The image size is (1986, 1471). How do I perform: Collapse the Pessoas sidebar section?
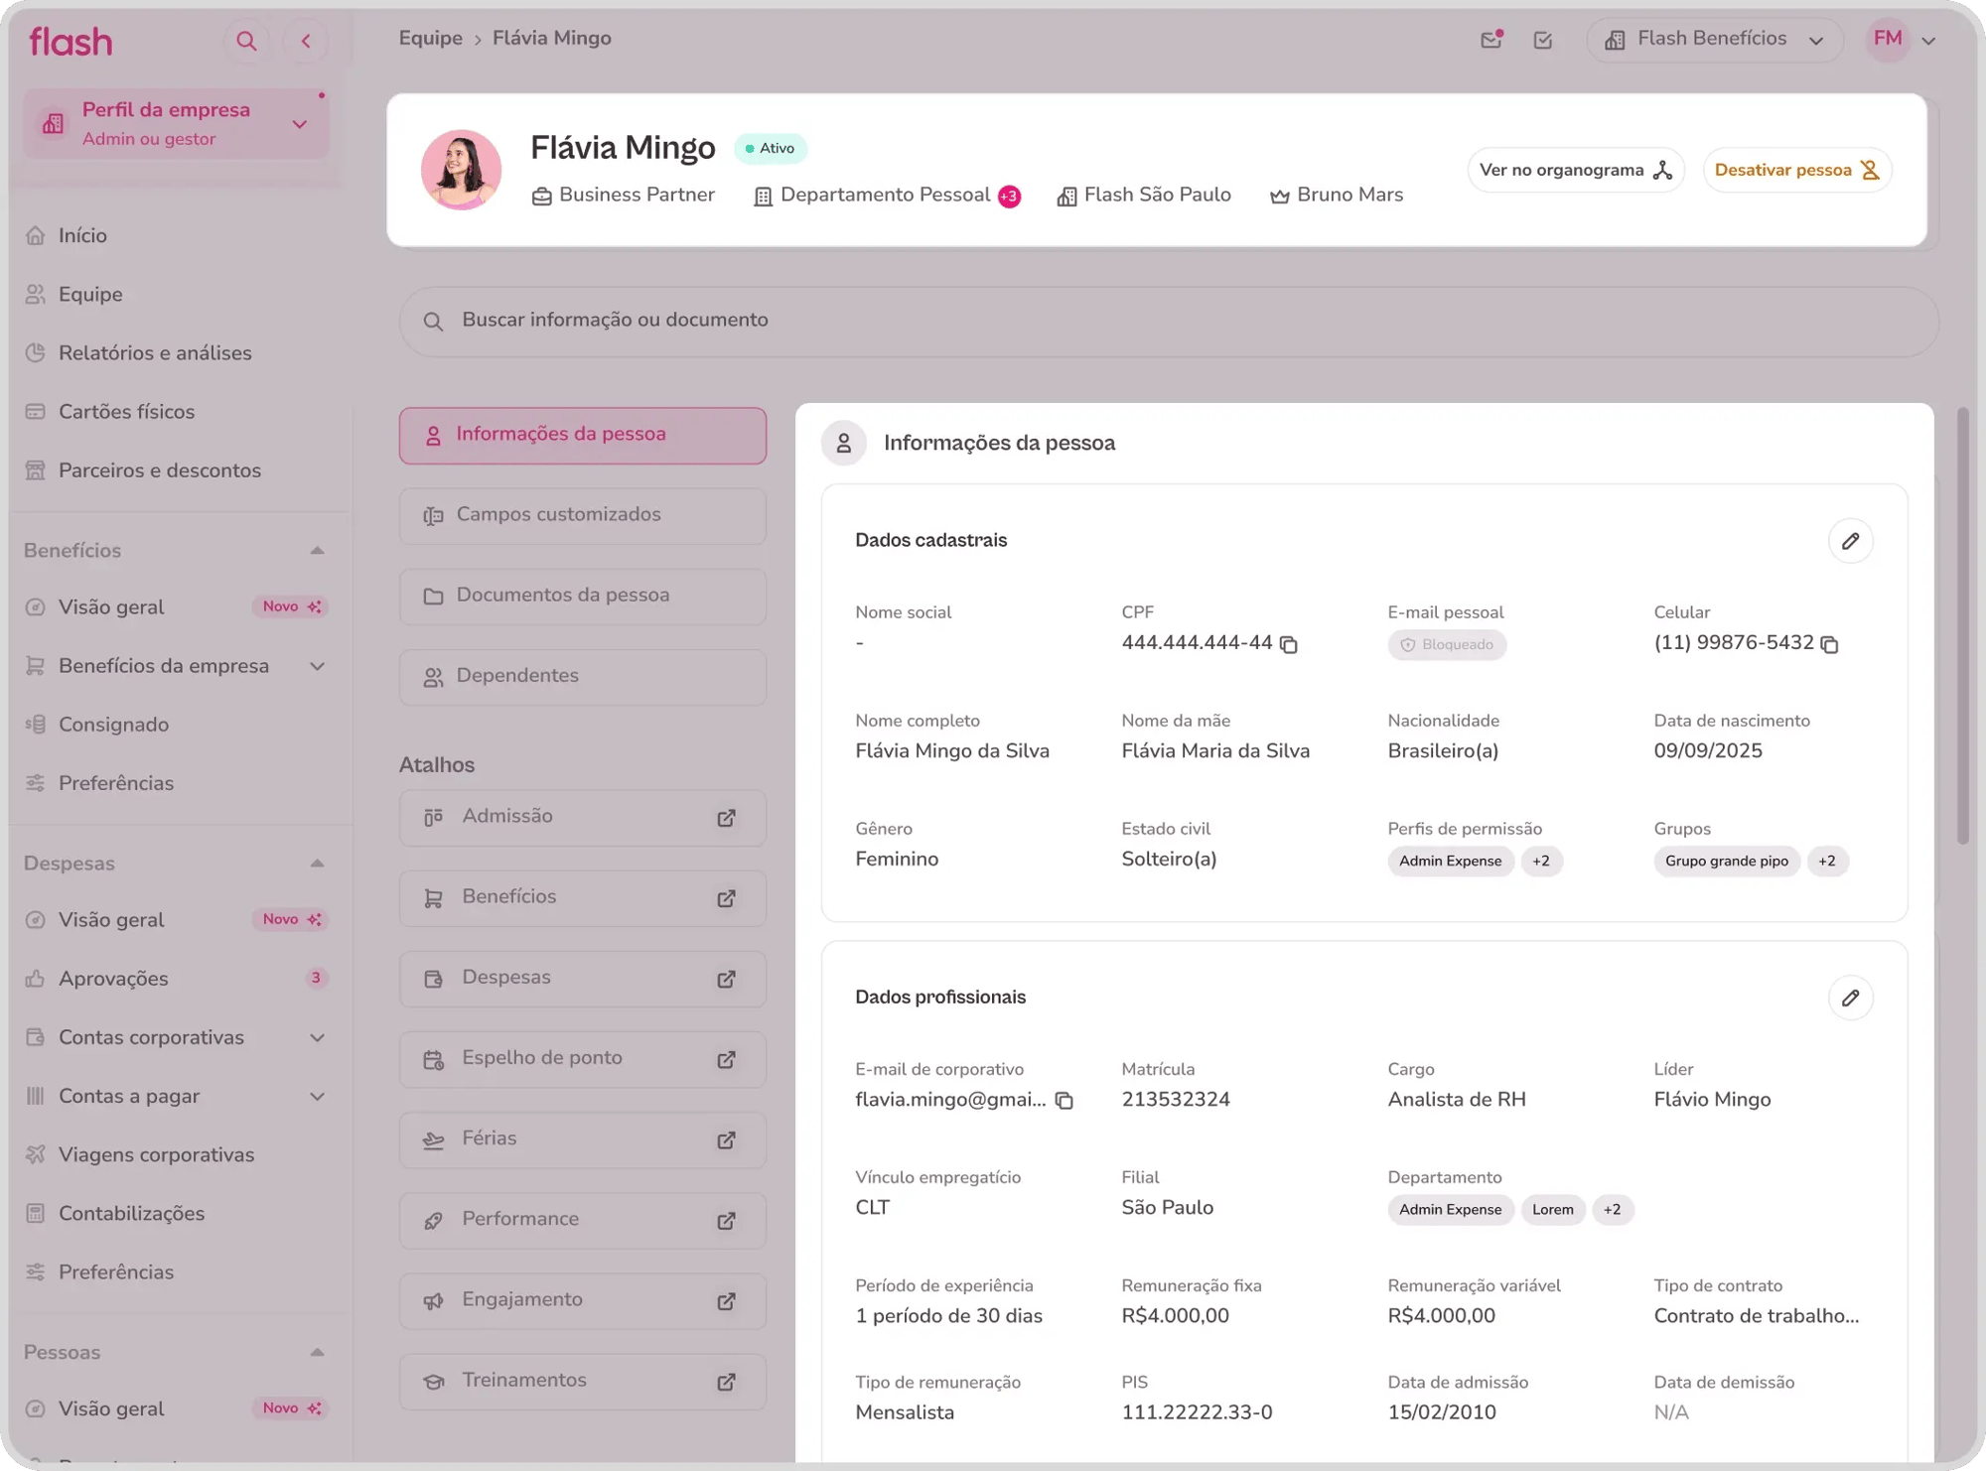pyautogui.click(x=317, y=1352)
